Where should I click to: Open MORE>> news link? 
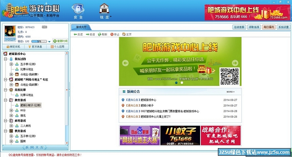(x=230, y=92)
